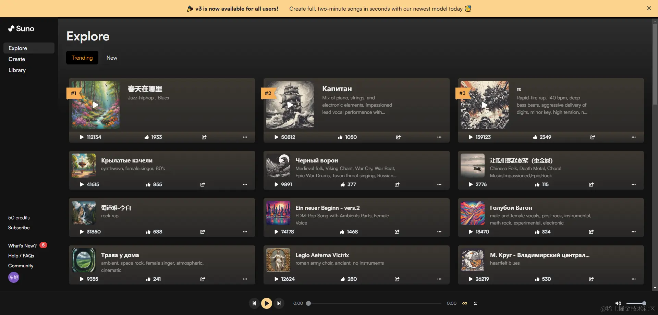Open What's New? notifications
658x315 pixels.
tap(23, 246)
